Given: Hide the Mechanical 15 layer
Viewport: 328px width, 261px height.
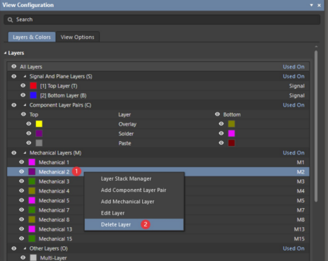Looking at the screenshot, I should point(21,238).
